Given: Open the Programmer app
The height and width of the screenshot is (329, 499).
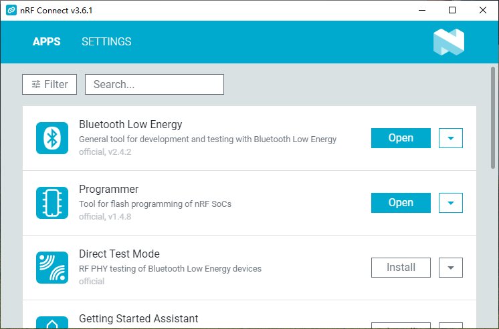Looking at the screenshot, I should 401,203.
